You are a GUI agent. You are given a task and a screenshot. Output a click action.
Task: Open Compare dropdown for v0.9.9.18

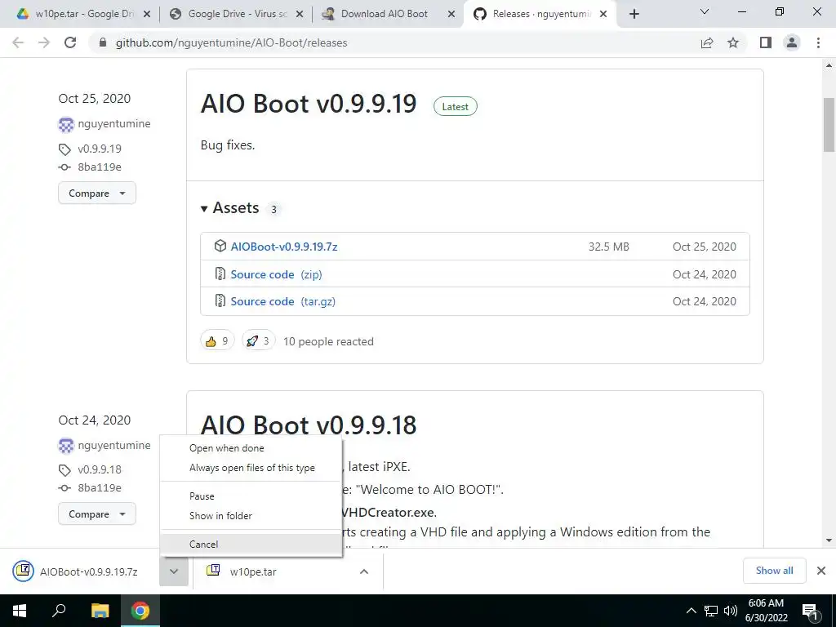pyautogui.click(x=97, y=514)
